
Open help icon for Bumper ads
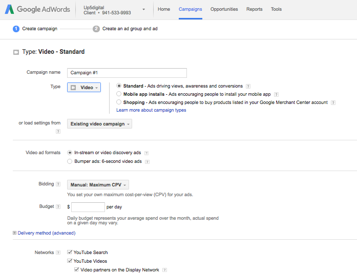click(x=148, y=162)
